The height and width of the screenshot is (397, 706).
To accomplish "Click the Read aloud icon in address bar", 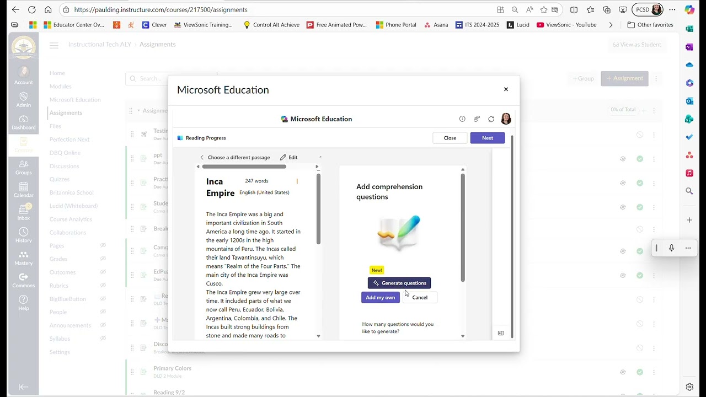I will click(529, 9).
